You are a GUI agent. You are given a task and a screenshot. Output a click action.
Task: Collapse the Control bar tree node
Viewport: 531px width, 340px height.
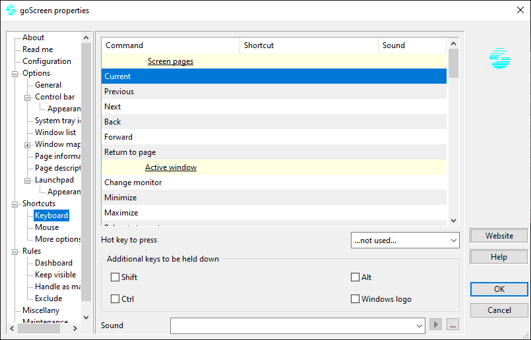point(28,98)
